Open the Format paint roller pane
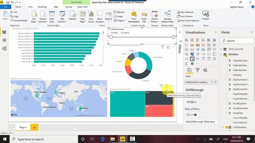Screen dimensions: 255x143 click(198, 70)
